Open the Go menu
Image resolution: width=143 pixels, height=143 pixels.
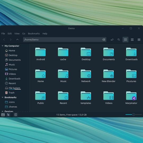pos(24,34)
